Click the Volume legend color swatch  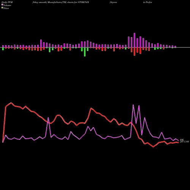(2, 5)
